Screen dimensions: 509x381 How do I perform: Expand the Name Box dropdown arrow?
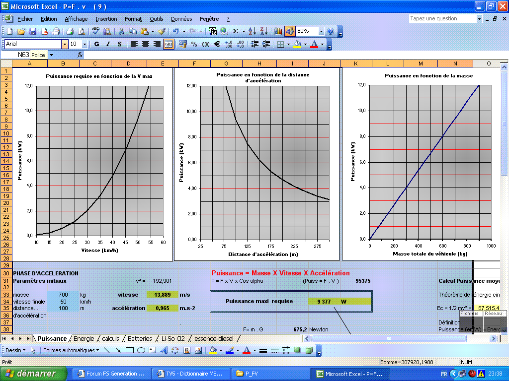coord(51,55)
